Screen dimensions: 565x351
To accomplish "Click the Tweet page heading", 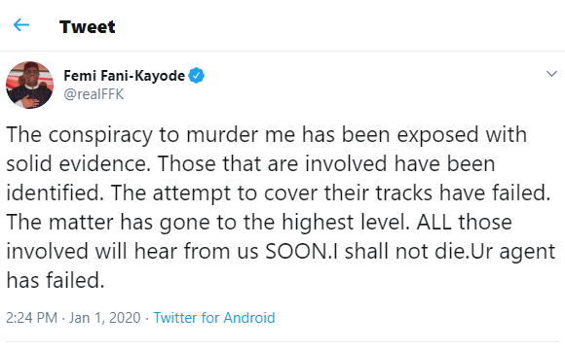I will click(x=88, y=26).
